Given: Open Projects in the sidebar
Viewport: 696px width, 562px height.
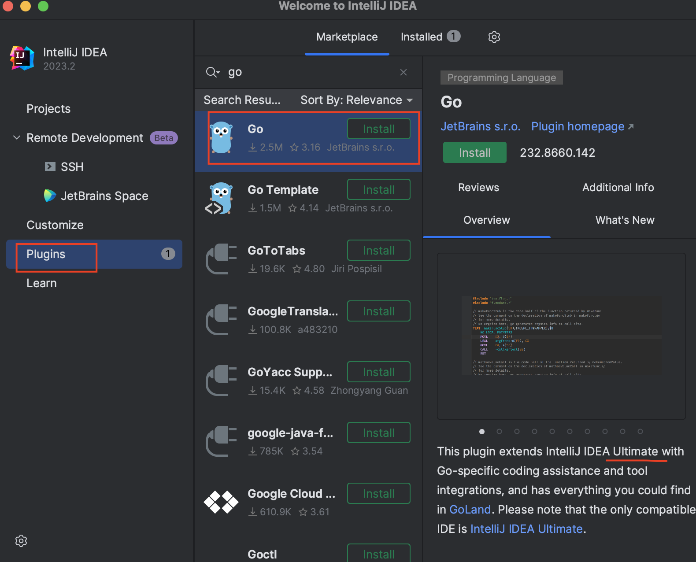Looking at the screenshot, I should [48, 109].
